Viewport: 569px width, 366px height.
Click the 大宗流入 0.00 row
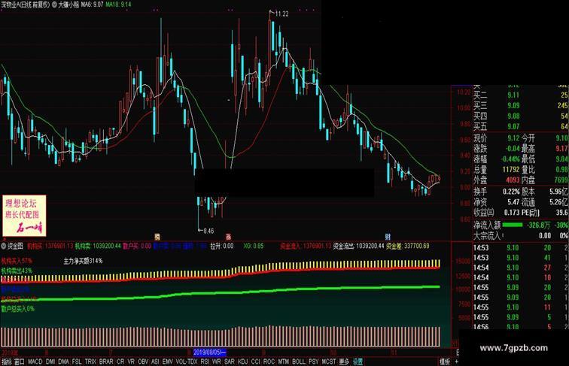[x=520, y=236]
